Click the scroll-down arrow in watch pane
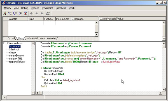 tap(164, 39)
